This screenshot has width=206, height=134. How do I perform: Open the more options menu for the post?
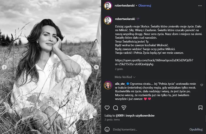[x=200, y=5]
